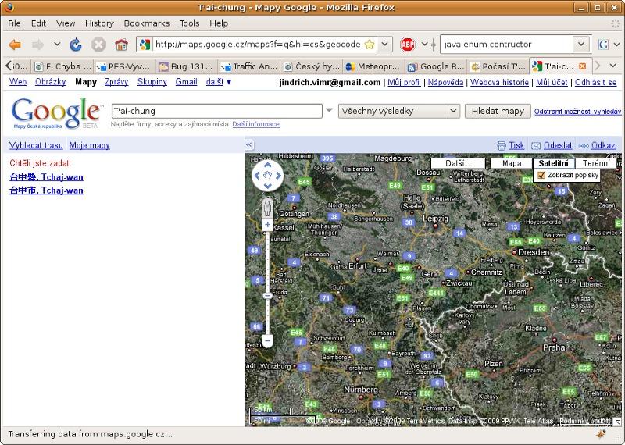Click the Google search engine icon

click(x=603, y=44)
